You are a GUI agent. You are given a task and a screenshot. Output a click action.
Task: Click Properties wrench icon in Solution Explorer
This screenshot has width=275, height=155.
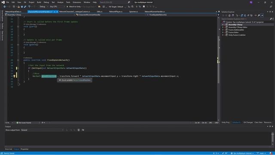(259, 15)
